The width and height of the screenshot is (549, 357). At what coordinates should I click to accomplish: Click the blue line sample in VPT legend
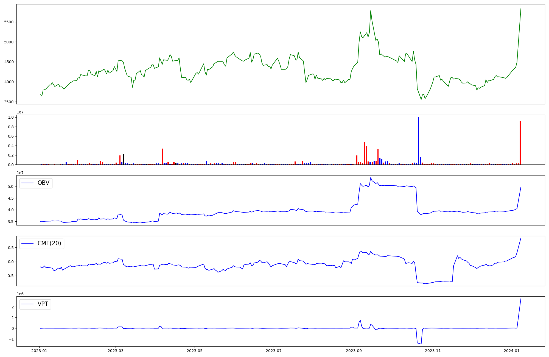[x=27, y=304]
